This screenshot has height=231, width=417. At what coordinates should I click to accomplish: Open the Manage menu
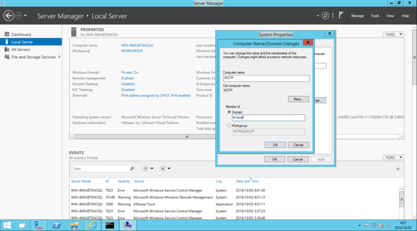pos(358,16)
